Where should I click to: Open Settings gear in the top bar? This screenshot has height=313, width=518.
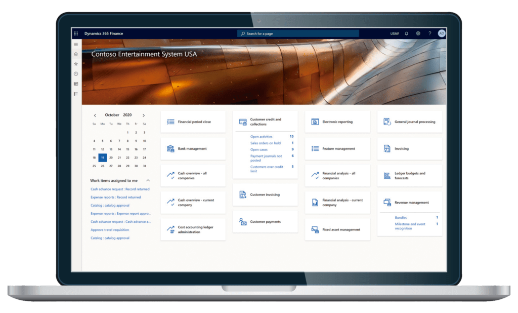click(418, 33)
